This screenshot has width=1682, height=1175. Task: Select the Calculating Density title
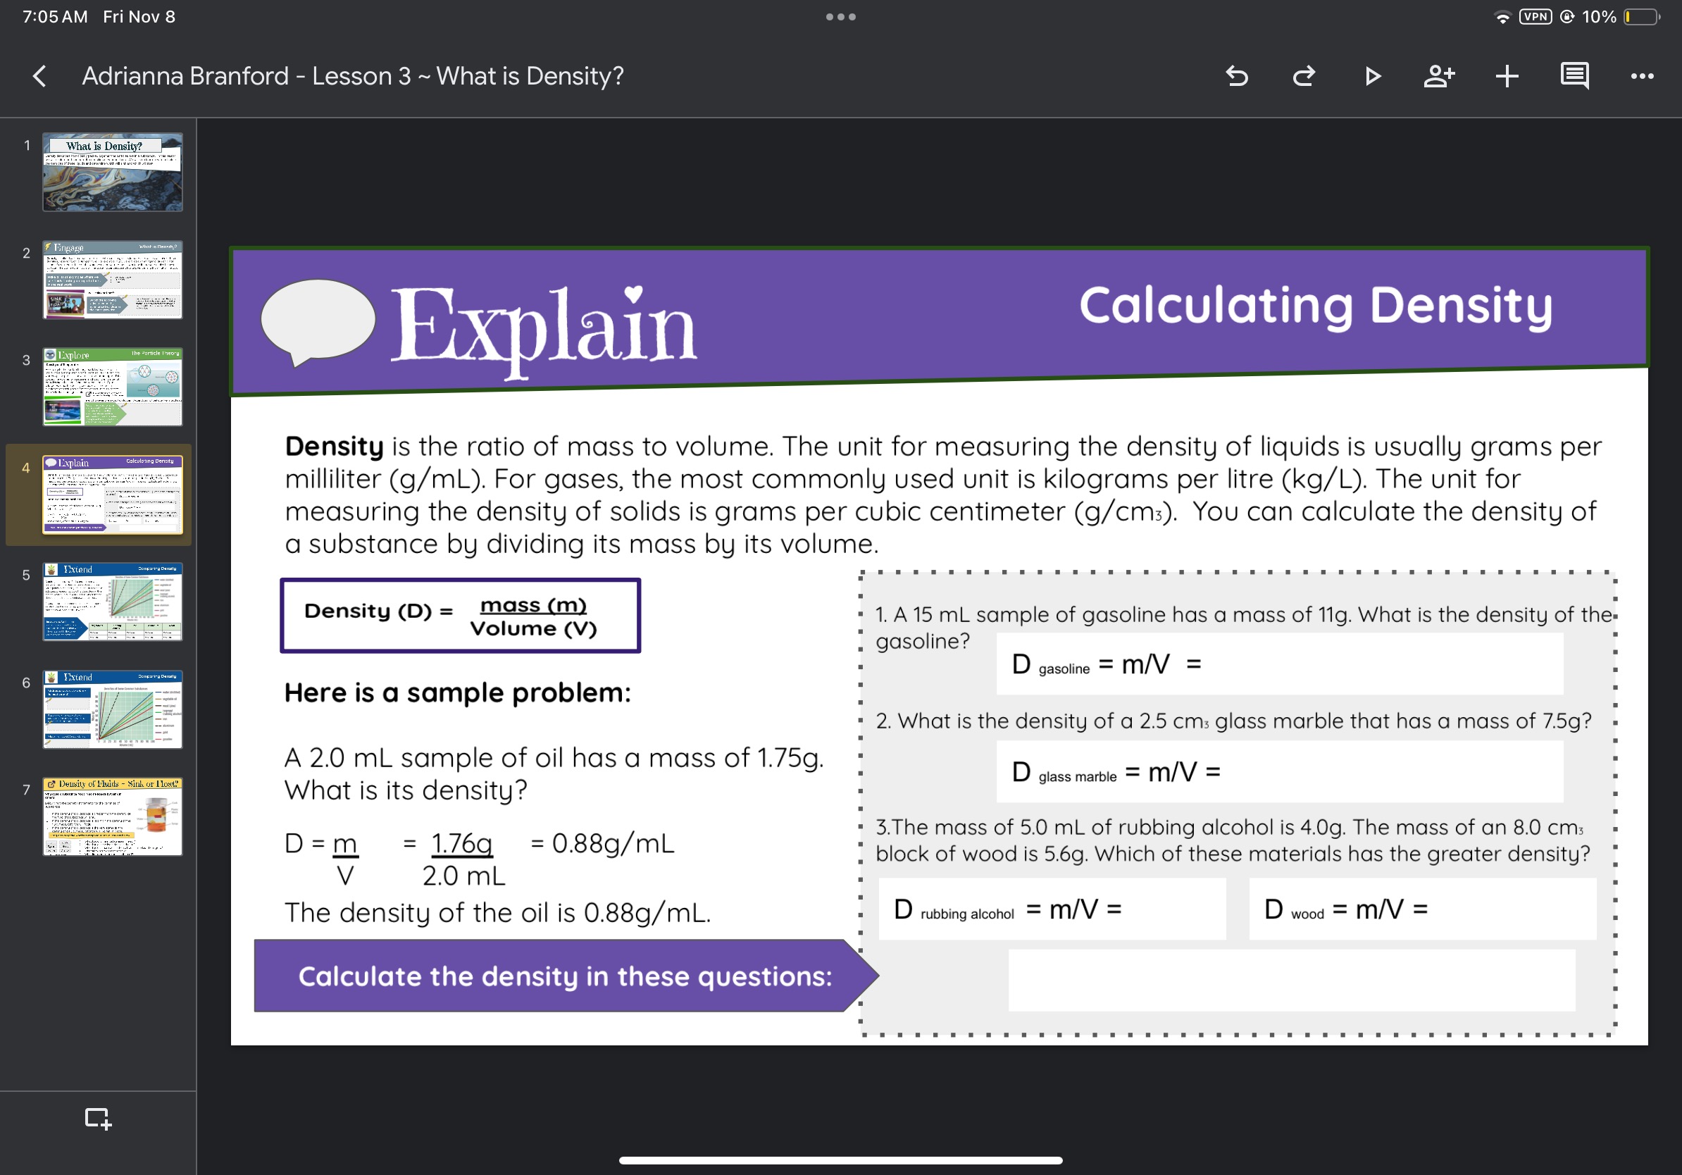1316,306
